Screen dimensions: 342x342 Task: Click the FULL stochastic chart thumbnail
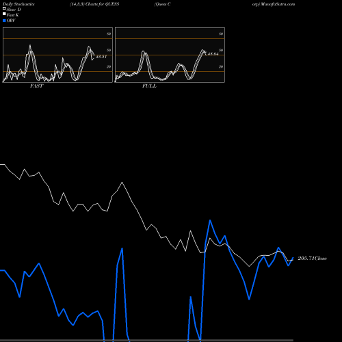tap(170, 55)
